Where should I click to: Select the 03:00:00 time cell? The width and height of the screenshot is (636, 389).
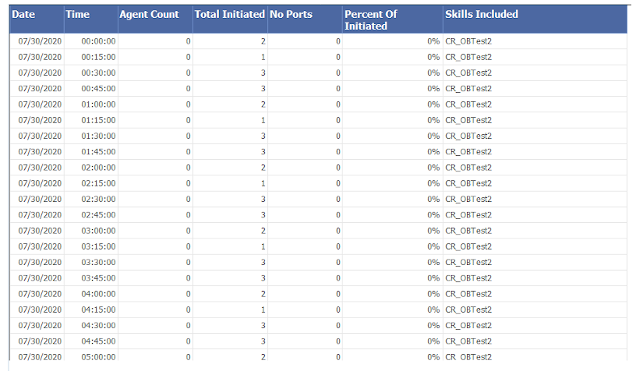(91, 231)
